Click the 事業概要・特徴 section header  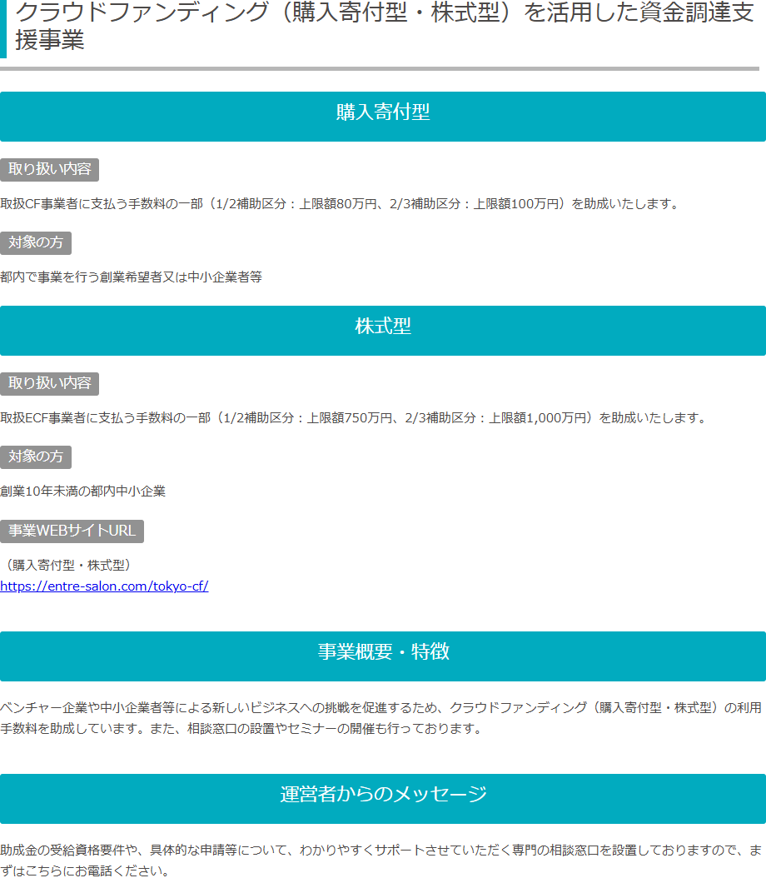pos(383,656)
